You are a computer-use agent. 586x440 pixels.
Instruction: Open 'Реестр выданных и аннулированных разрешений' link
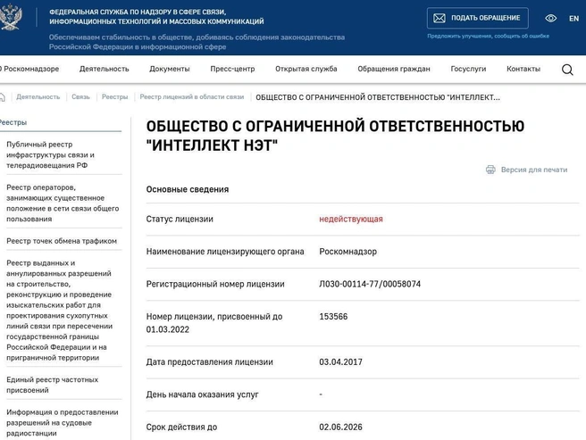coord(60,310)
